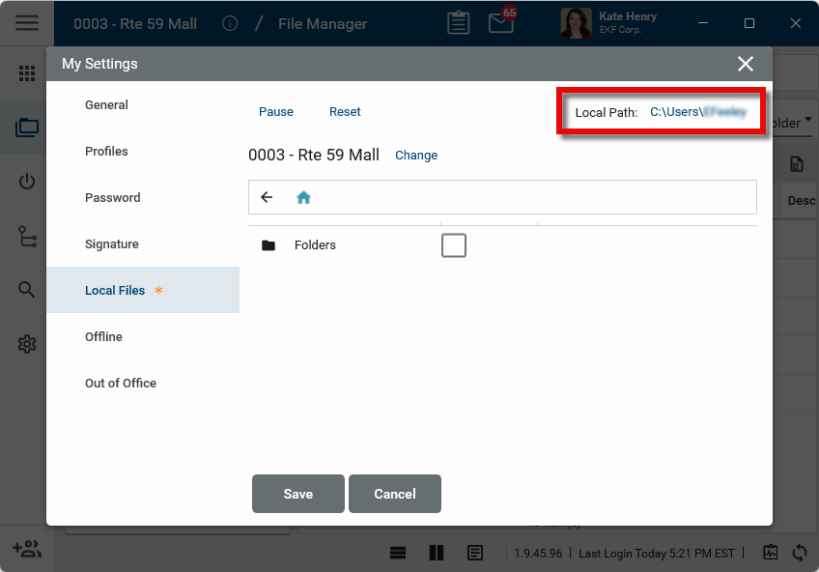
Task: Click the clipboard tasks icon
Action: pos(459,23)
